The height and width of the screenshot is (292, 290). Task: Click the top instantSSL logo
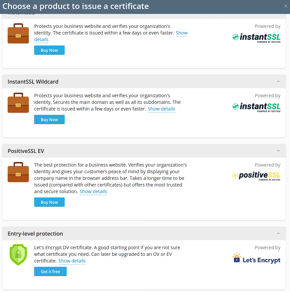[x=256, y=38]
